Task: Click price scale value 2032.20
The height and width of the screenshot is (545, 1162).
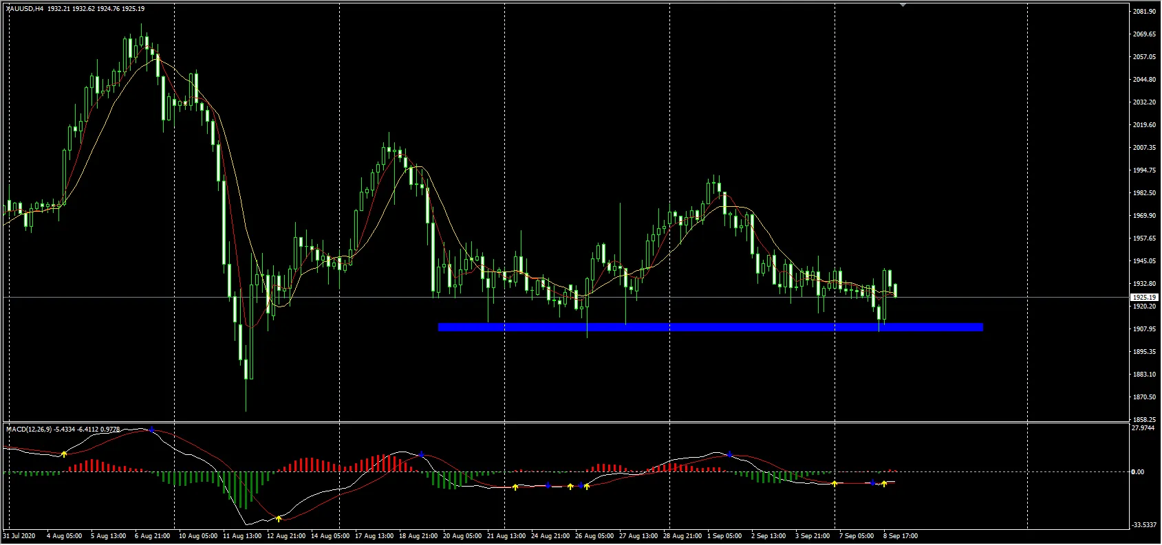Action: (1144, 102)
